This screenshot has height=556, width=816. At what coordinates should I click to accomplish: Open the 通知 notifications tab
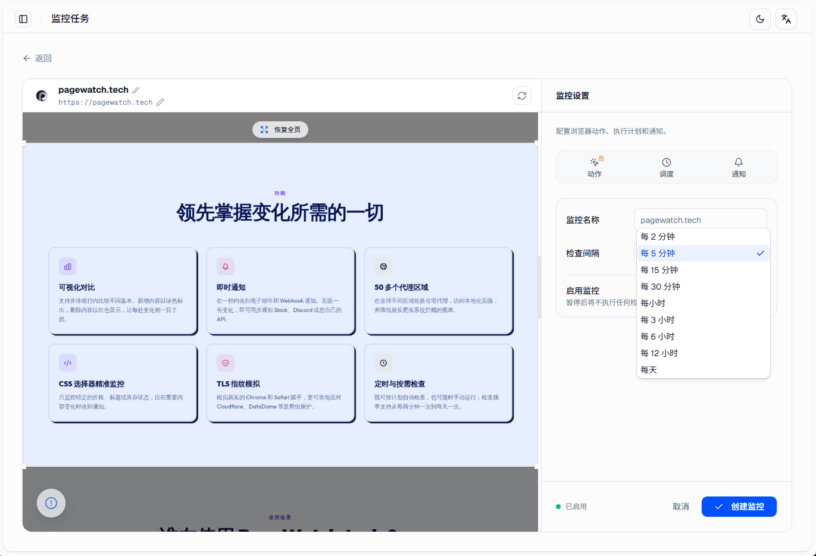[x=739, y=167]
